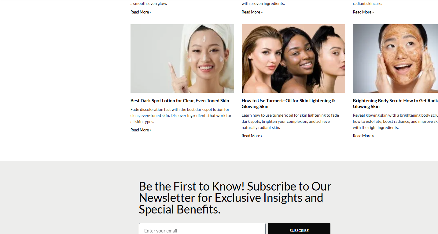Screen dimensions: 438x234
Task: Open the face scrub woman article image
Action: (x=396, y=58)
